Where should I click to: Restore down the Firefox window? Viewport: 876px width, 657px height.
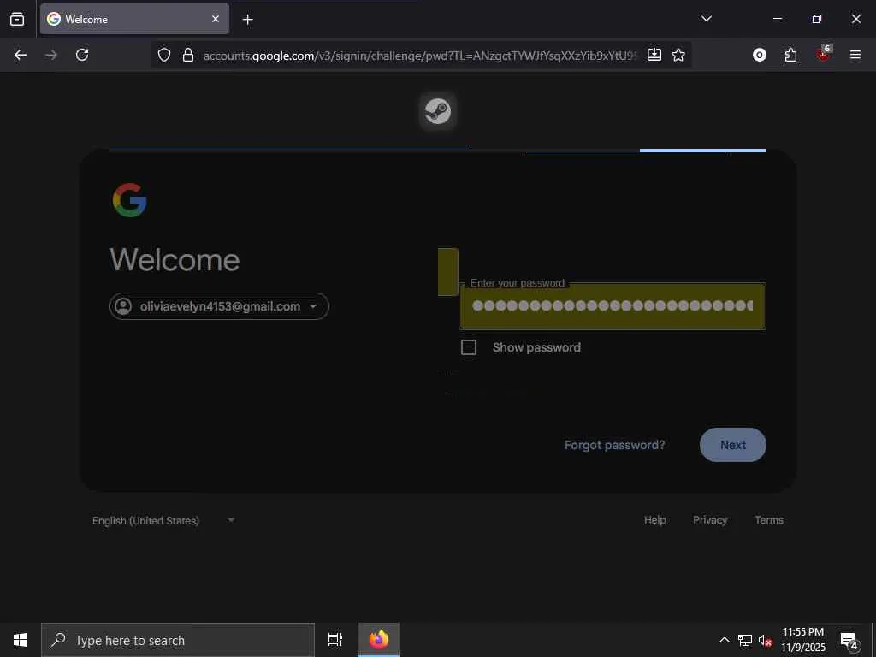[817, 19]
